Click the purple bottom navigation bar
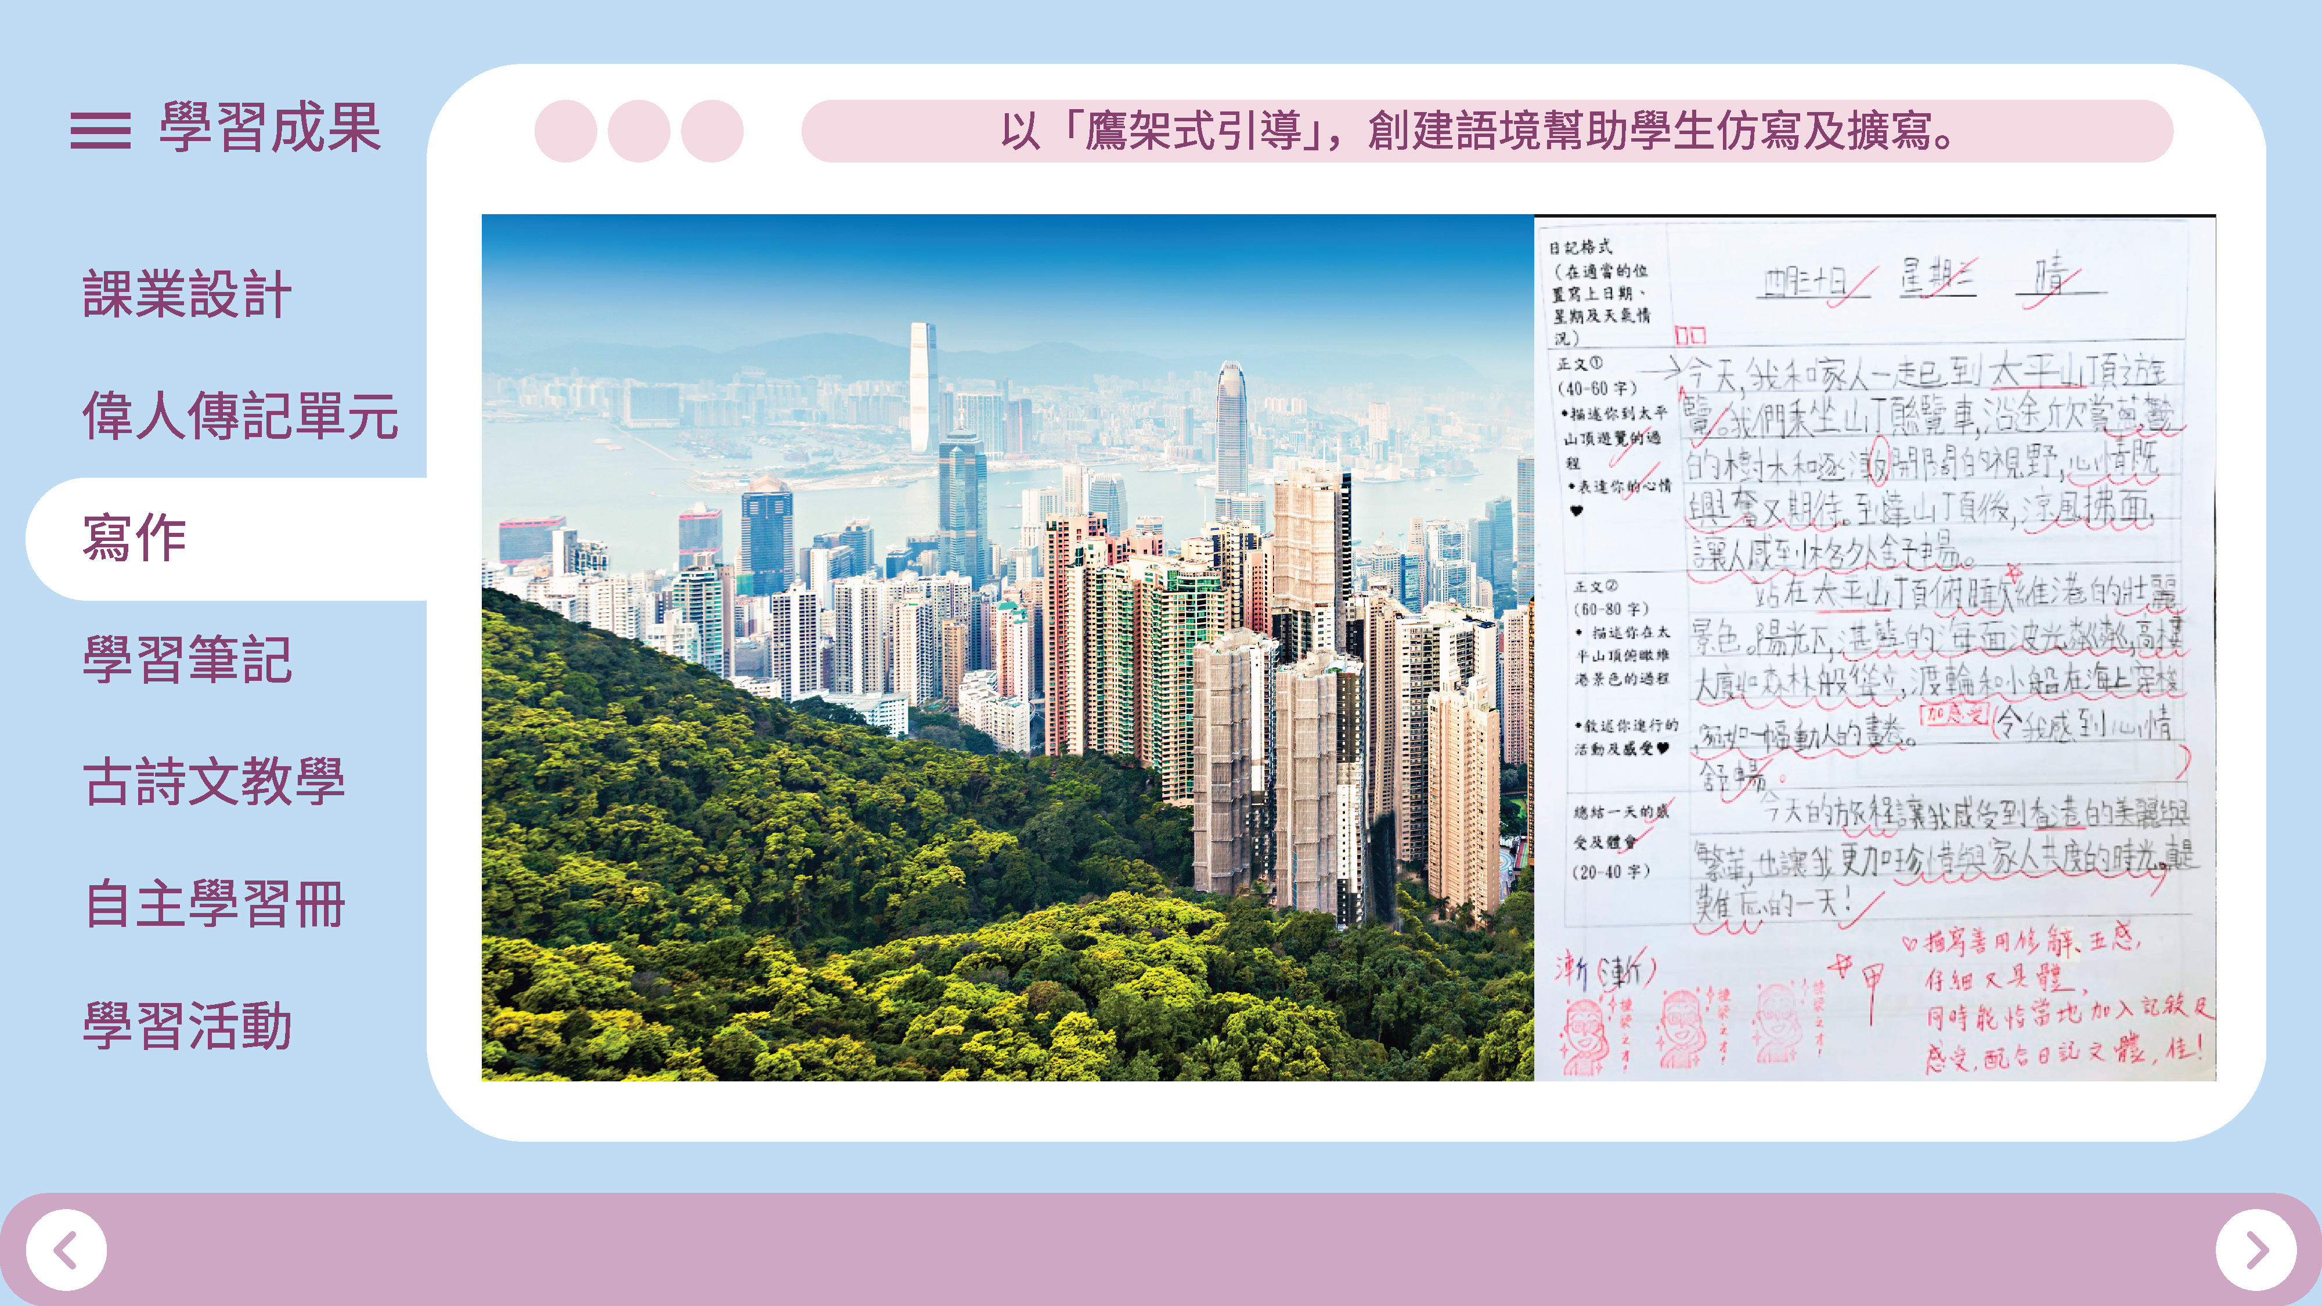The image size is (2322, 1306). 1160,1249
